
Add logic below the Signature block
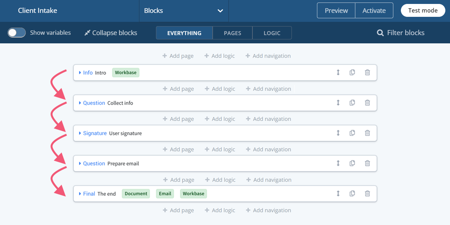219,149
